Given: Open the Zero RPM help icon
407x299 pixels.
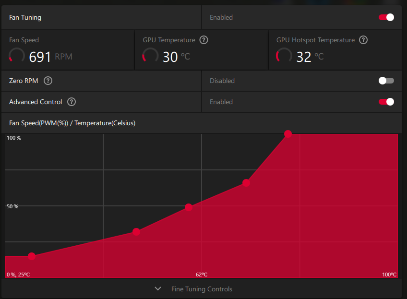Looking at the screenshot, I should (x=48, y=81).
